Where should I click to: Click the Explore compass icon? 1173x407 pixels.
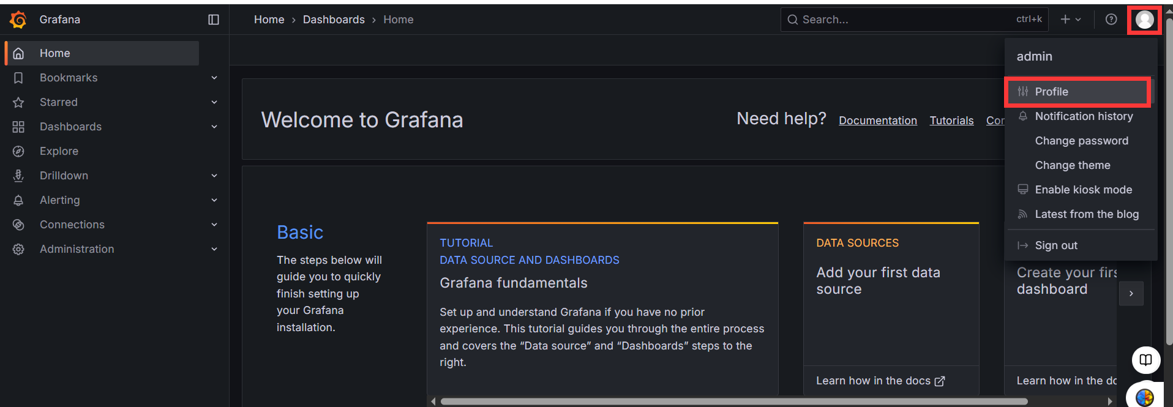pos(18,151)
